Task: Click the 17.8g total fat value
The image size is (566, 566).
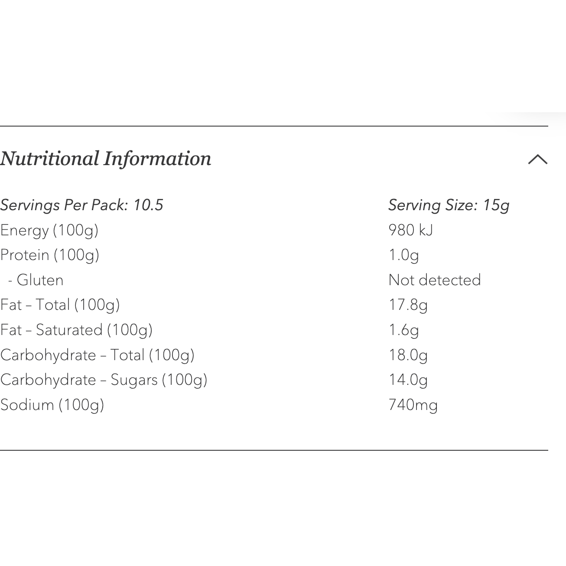Action: (x=408, y=305)
